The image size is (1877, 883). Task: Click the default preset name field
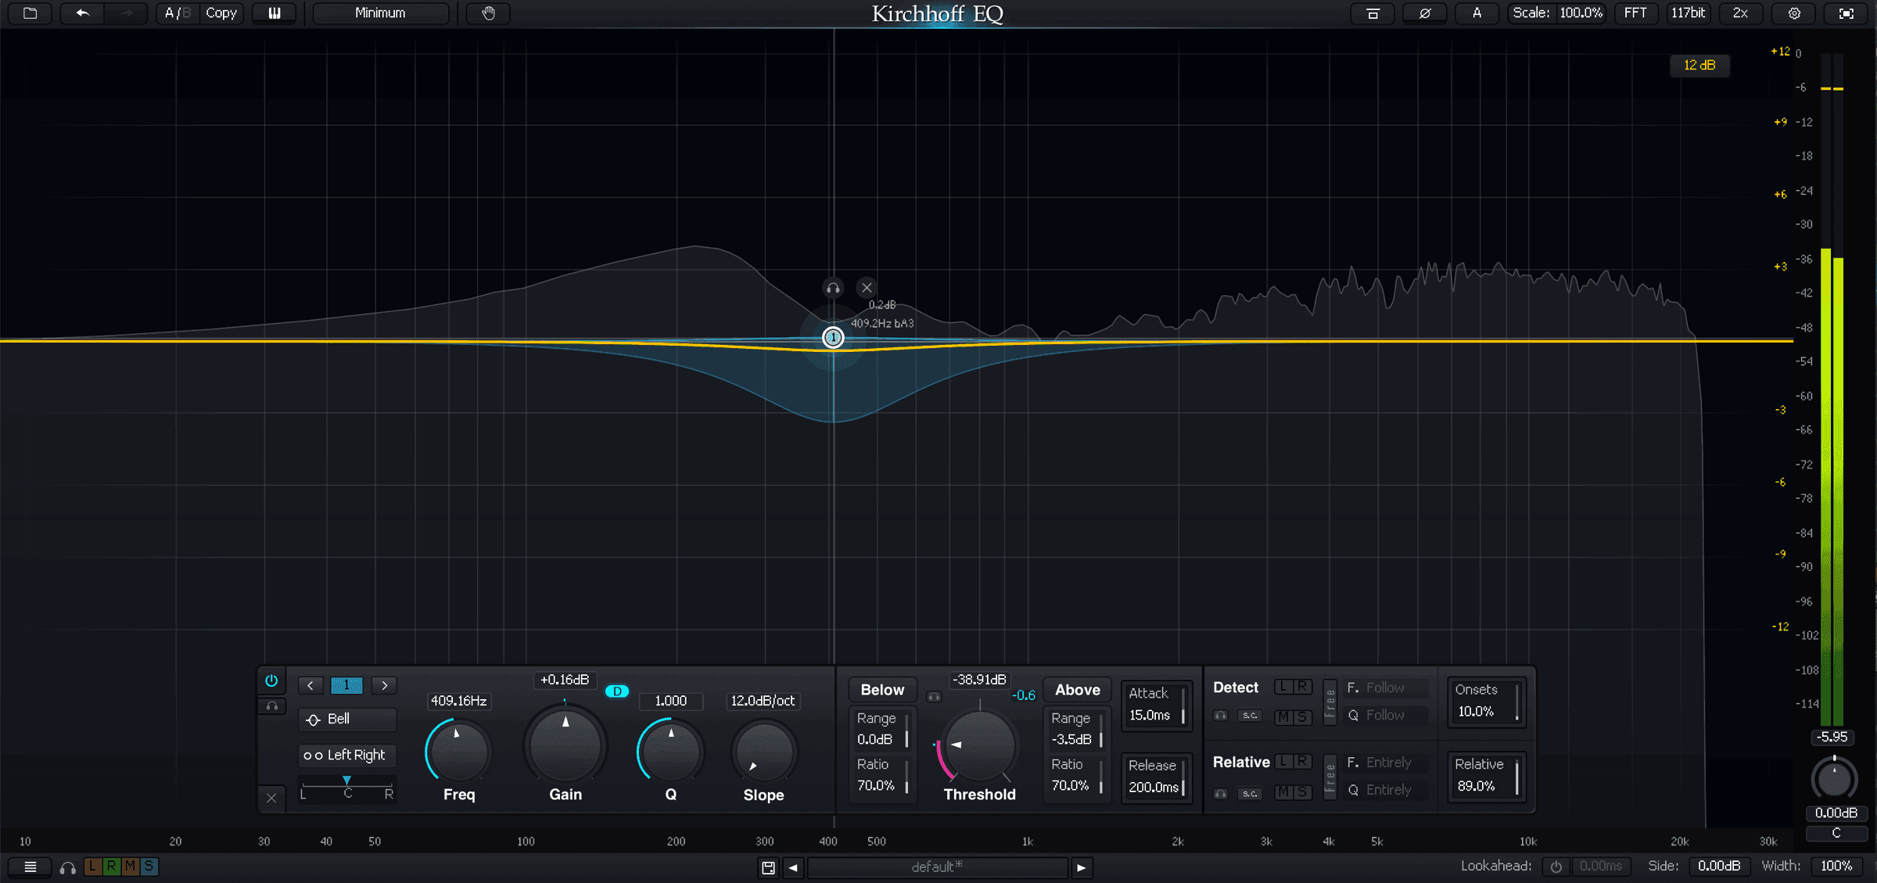point(937,867)
